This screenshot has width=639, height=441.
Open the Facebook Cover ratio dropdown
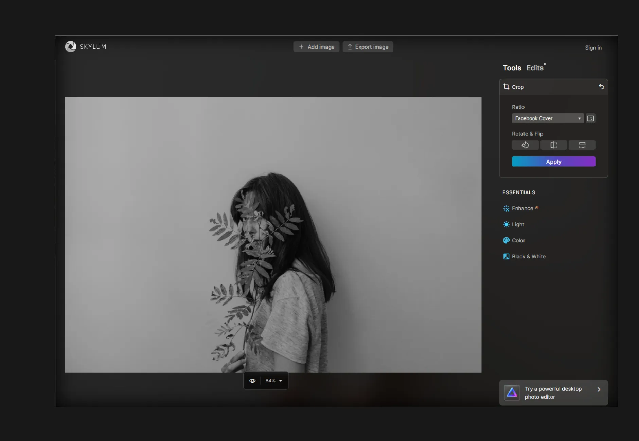click(548, 118)
